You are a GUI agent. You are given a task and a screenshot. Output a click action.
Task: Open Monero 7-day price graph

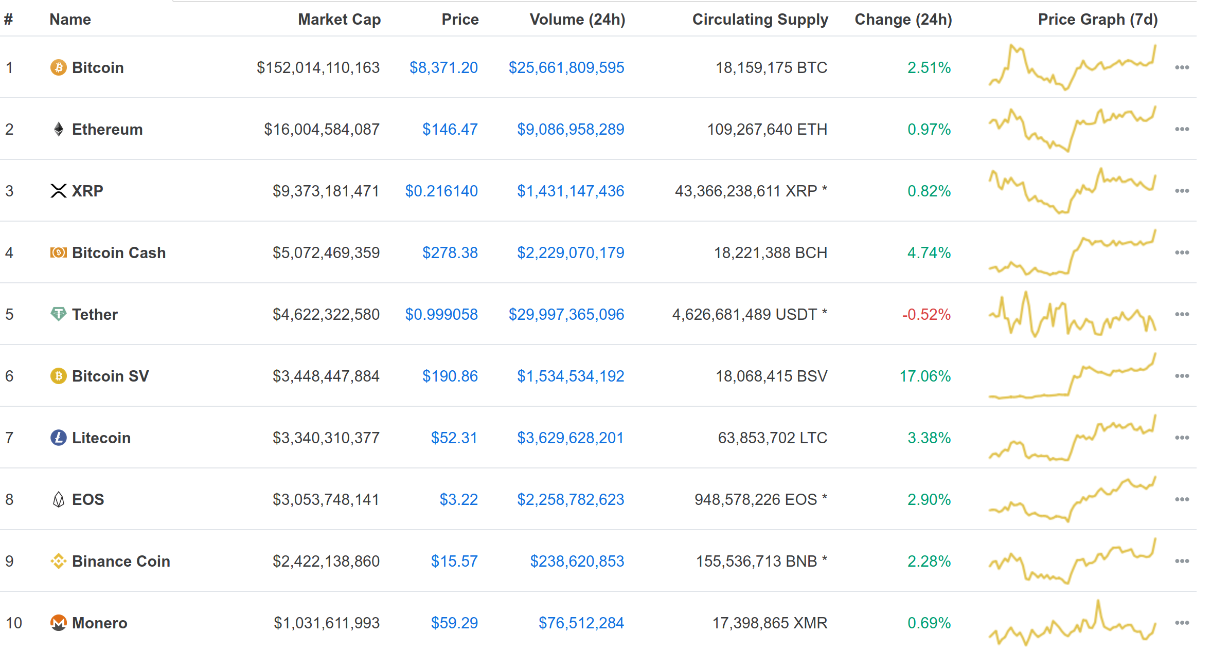(1073, 623)
